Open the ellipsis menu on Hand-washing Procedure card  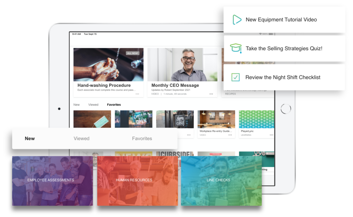[x=137, y=94]
